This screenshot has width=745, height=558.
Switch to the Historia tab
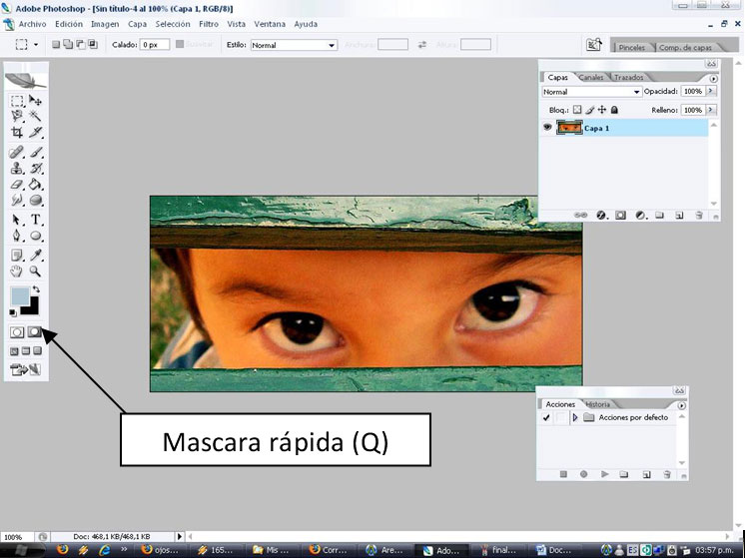click(598, 404)
